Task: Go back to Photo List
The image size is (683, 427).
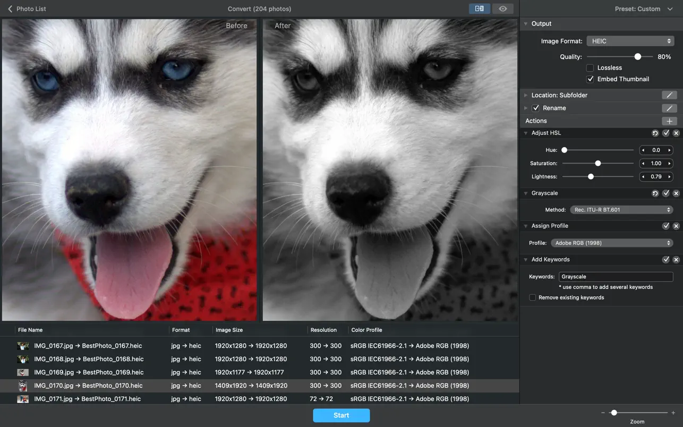Action: click(x=27, y=9)
